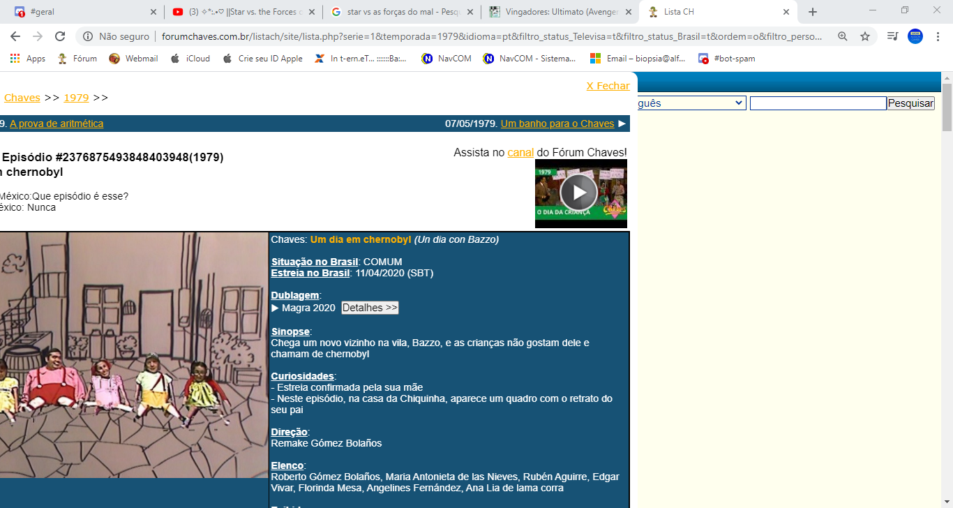This screenshot has width=953, height=508.
Task: Reload the page with the refresh icon
Action: 60,36
